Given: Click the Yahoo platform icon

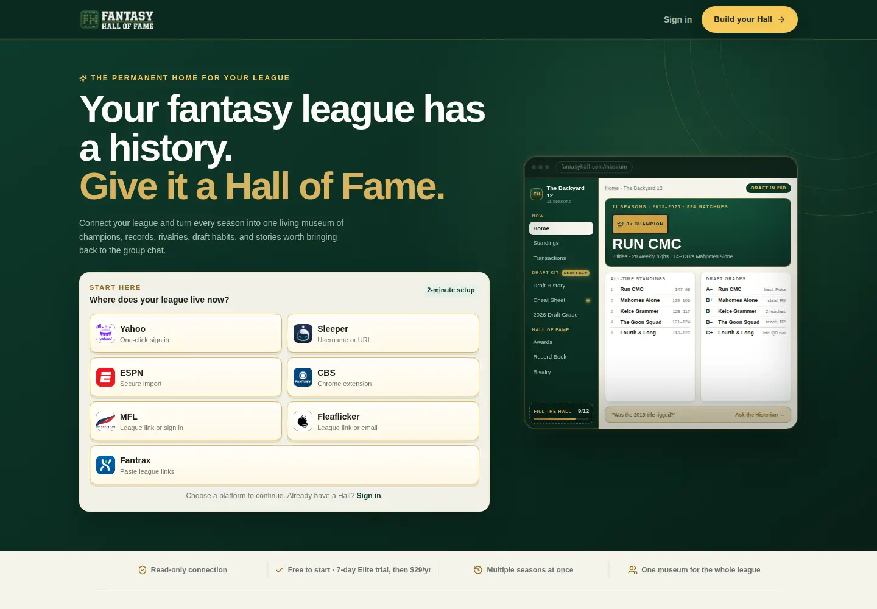Looking at the screenshot, I should click(x=106, y=333).
